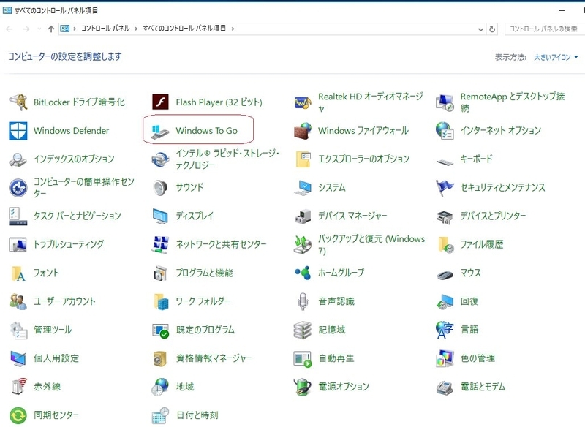Open エクスプローラーのオプション folder icon

pyautogui.click(x=303, y=159)
